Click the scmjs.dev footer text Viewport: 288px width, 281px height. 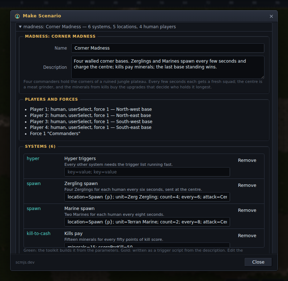coord(25,262)
